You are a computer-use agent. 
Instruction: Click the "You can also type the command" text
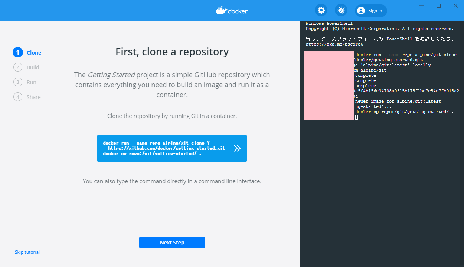pos(172,181)
